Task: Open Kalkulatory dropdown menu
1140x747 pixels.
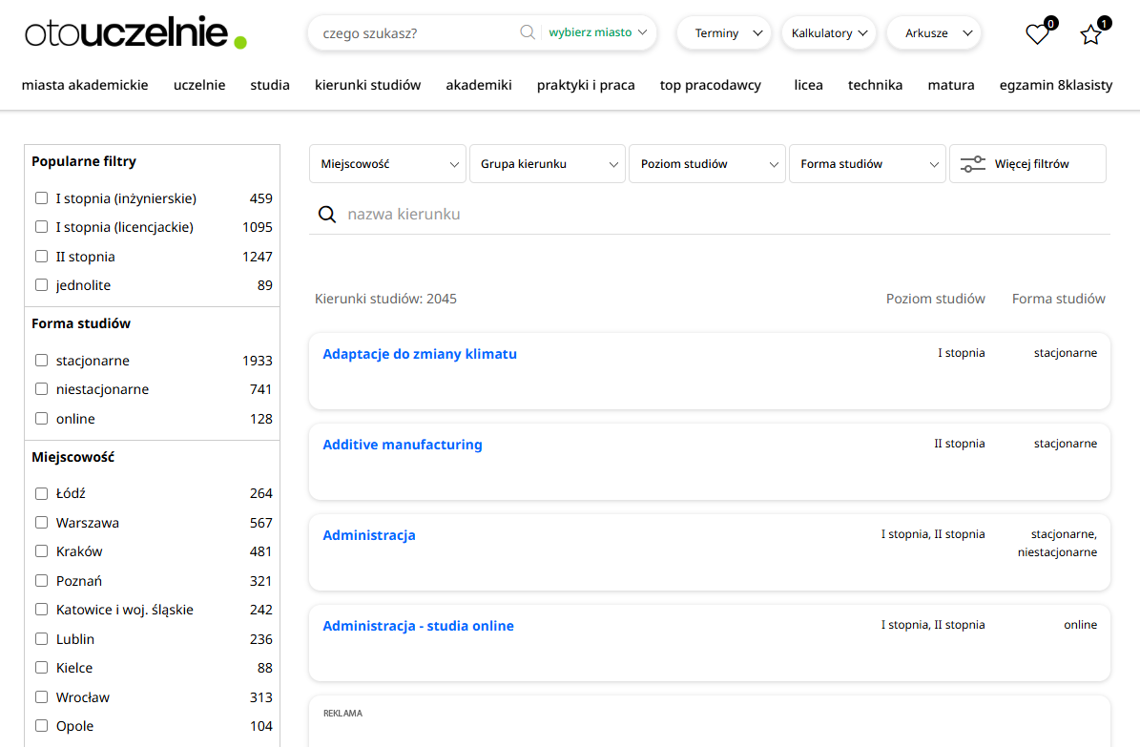Action: 829,33
